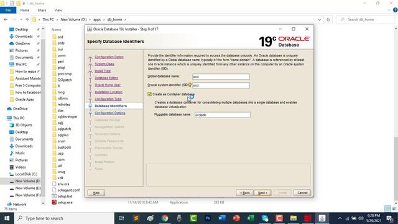Click the Name column header

(x=57, y=30)
